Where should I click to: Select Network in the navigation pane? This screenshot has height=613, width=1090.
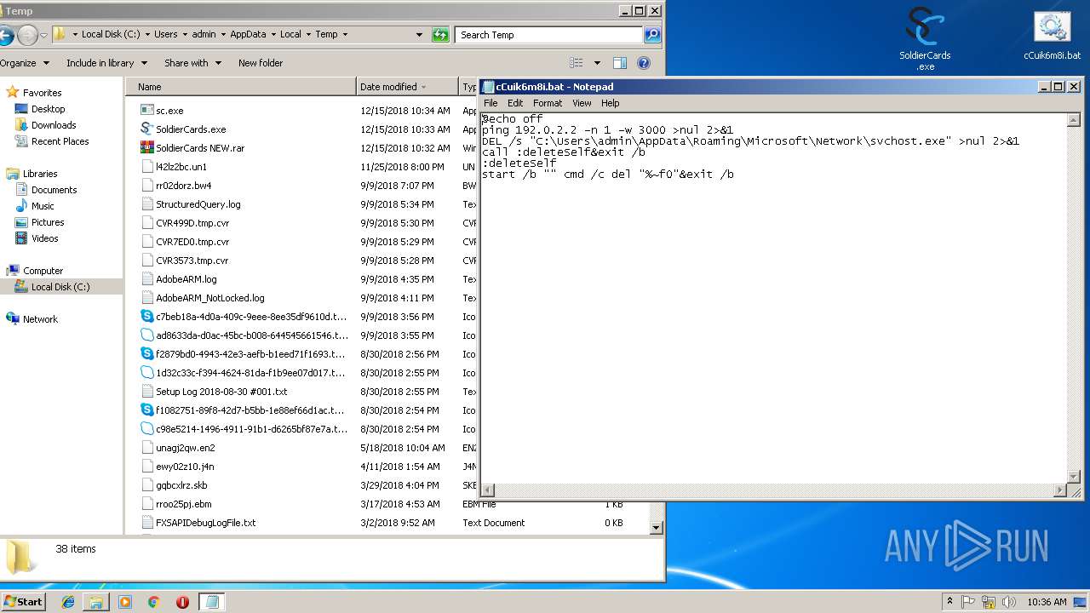pyautogui.click(x=40, y=319)
